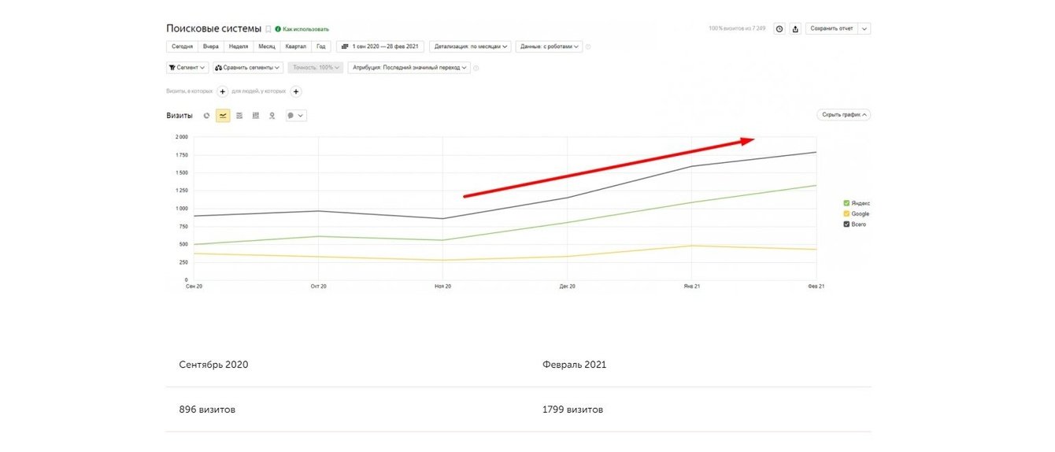The image size is (1055, 452).
Task: Collapse chart with Скрыть график
Action: (x=844, y=114)
